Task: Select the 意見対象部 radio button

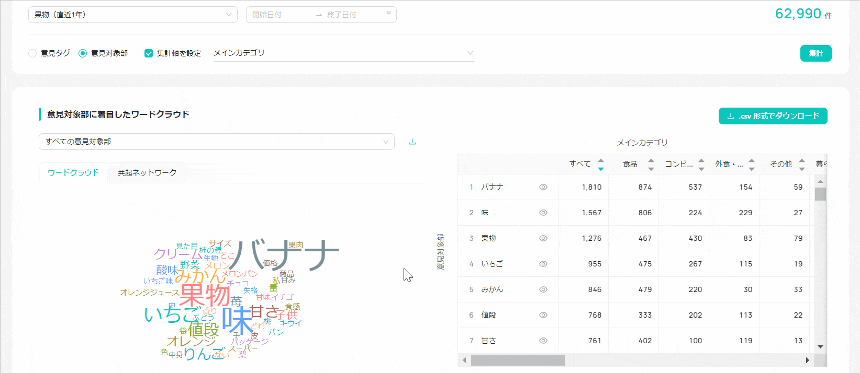Action: [x=83, y=53]
